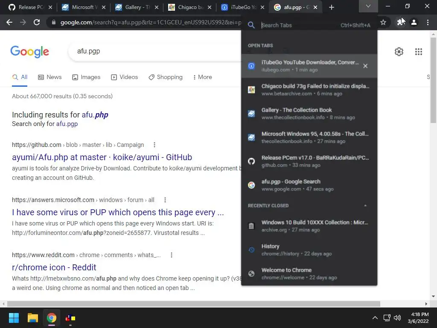
Task: Click the afu.php suggested spelling link
Action: click(95, 114)
